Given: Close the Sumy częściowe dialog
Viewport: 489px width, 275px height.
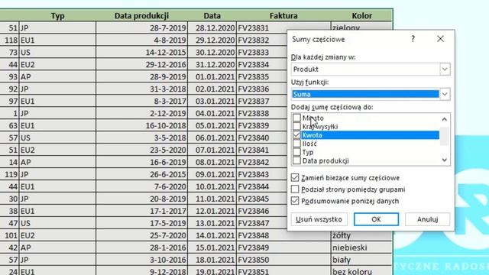Looking at the screenshot, I should tap(440, 39).
